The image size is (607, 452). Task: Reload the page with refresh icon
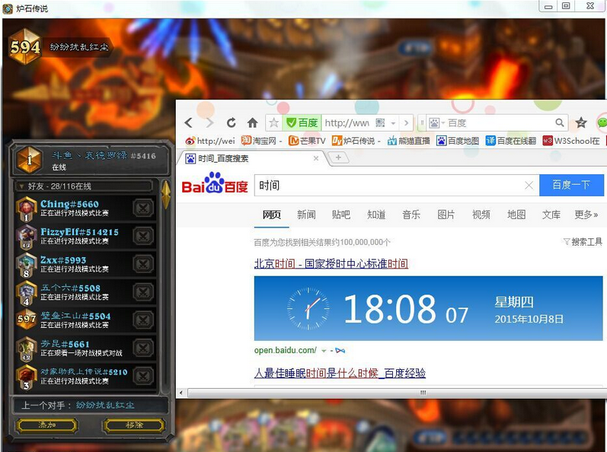[231, 123]
